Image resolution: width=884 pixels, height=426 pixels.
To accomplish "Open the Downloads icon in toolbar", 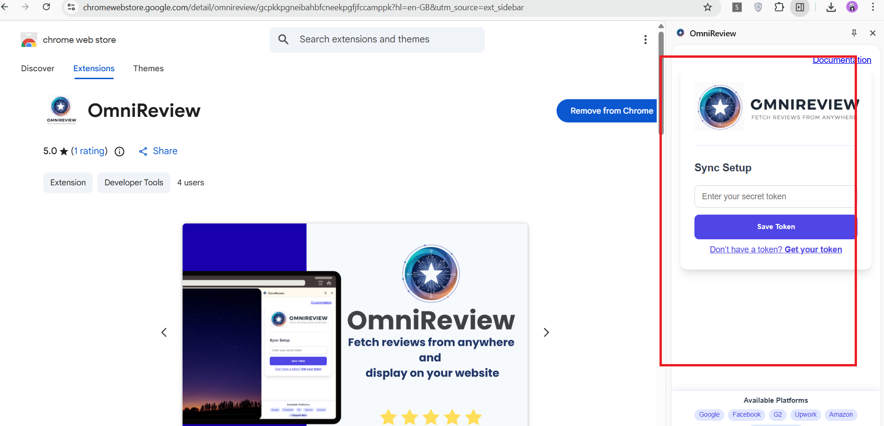I will (x=831, y=7).
